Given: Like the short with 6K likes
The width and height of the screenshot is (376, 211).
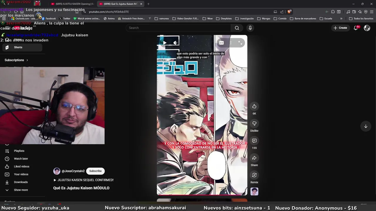Looking at the screenshot, I should pyautogui.click(x=254, y=106).
